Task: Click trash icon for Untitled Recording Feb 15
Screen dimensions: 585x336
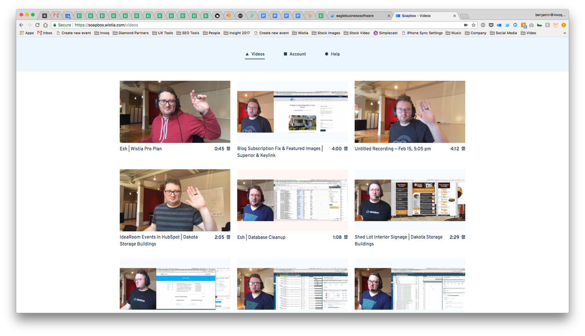Action: 463,149
